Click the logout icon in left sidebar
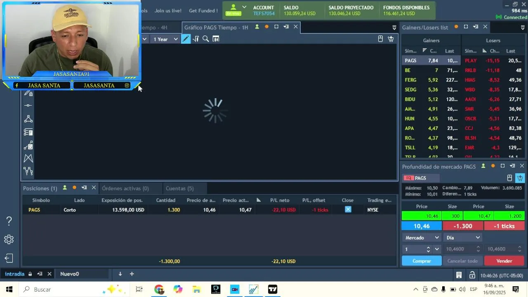This screenshot has height=297, width=528. pyautogui.click(x=9, y=258)
